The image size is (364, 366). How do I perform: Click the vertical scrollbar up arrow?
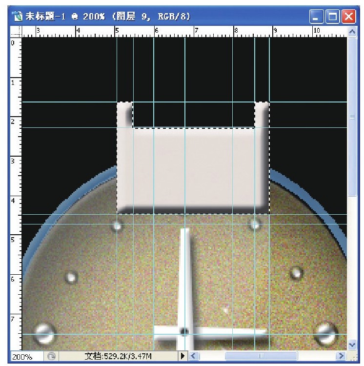[x=352, y=32]
